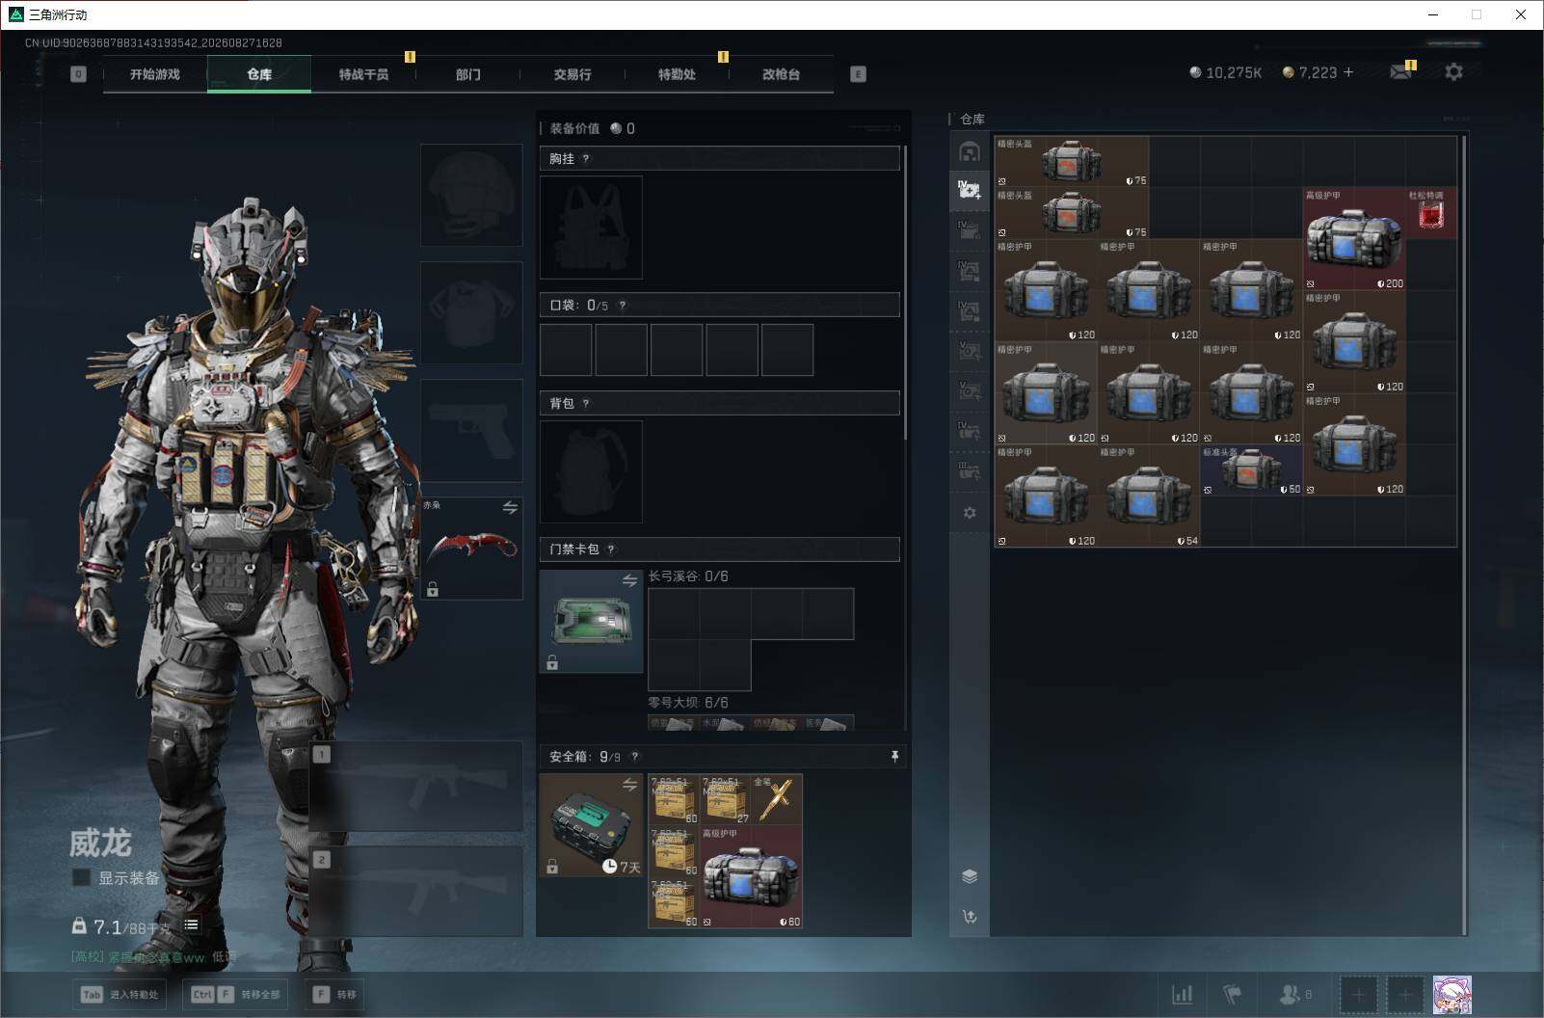Click the 进入特勤处 button

coord(120,995)
